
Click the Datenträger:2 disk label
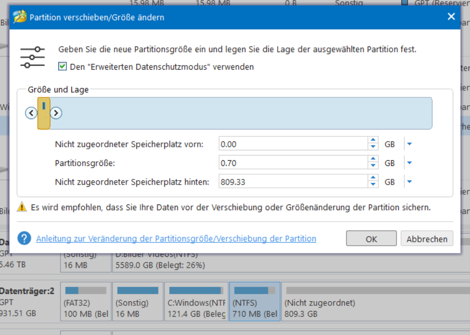click(x=27, y=291)
